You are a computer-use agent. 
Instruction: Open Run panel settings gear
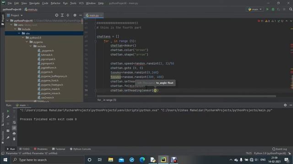click(285, 105)
